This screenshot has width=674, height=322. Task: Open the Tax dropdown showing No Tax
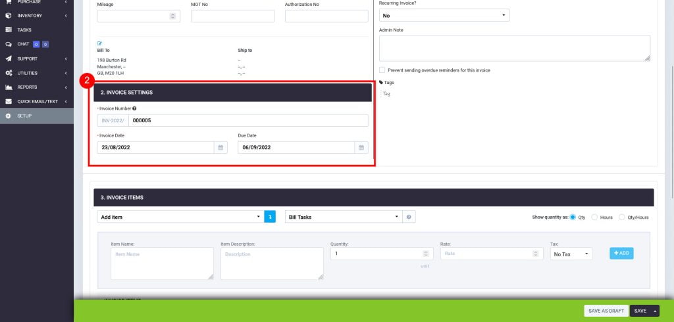pos(571,254)
